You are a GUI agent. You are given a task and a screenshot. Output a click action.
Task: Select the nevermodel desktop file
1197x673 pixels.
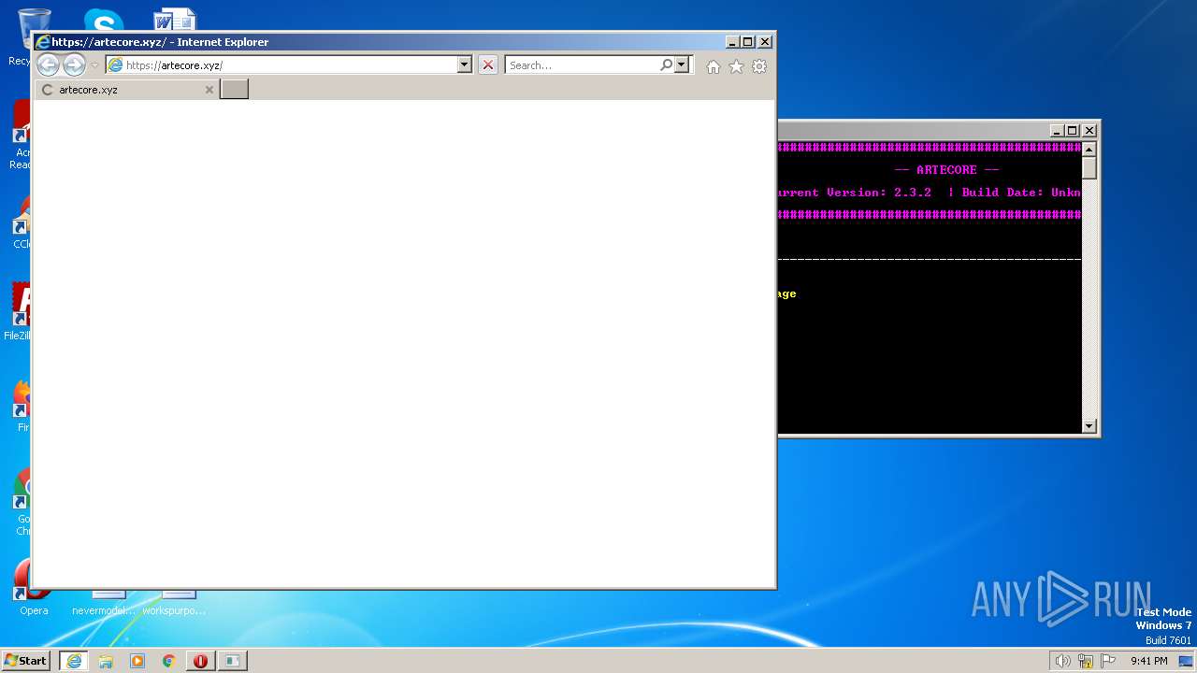pyautogui.click(x=104, y=603)
